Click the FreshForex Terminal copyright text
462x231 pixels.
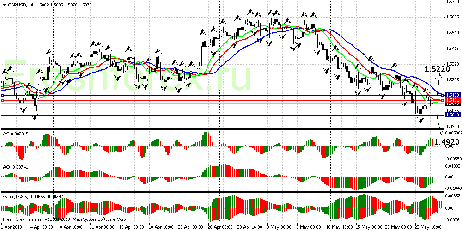pyautogui.click(x=64, y=219)
